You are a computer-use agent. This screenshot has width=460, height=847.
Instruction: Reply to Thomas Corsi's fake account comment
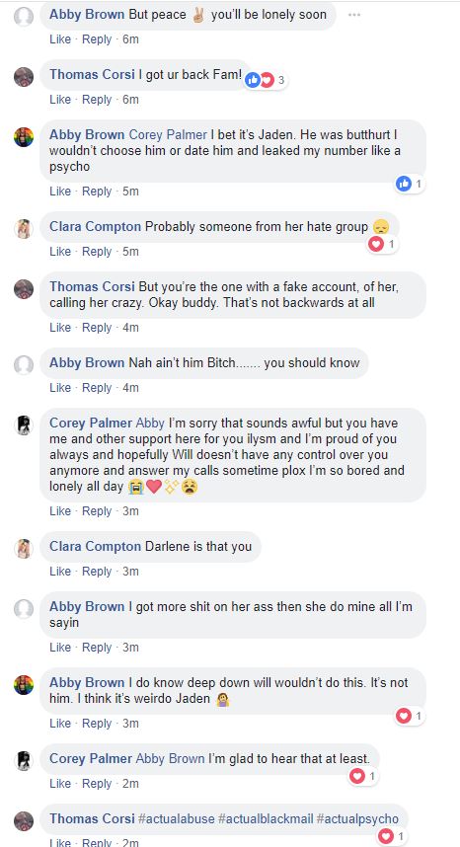click(97, 328)
